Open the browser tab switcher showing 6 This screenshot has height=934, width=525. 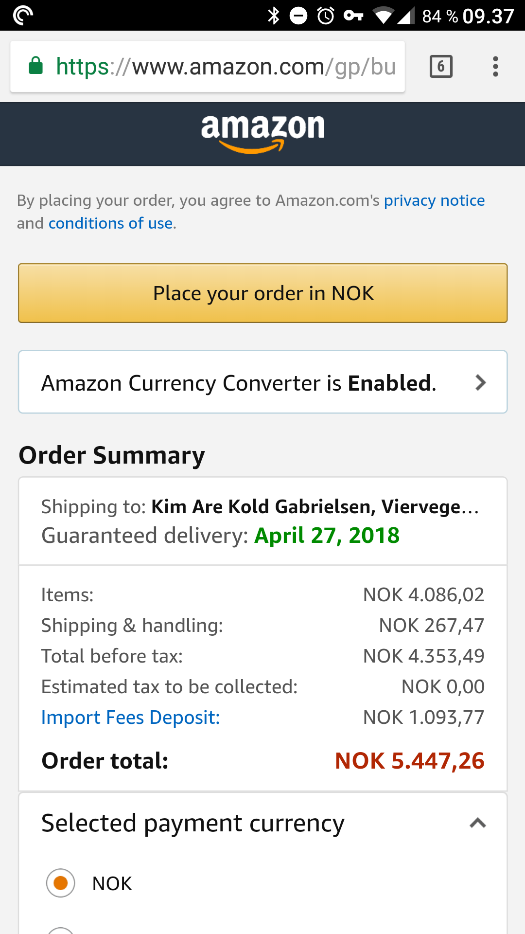pos(441,67)
